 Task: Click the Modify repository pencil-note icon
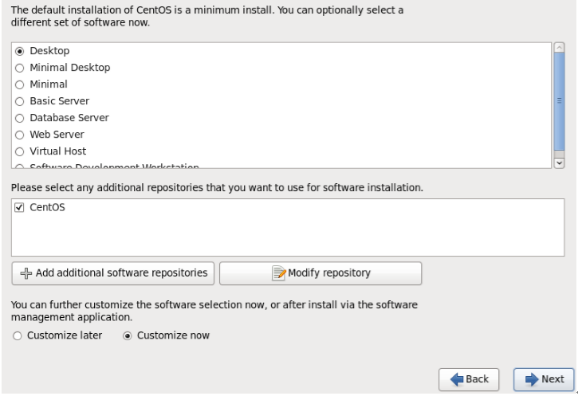click(x=279, y=273)
